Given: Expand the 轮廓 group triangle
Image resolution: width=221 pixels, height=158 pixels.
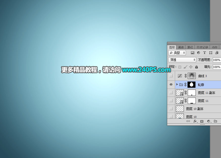Looking at the screenshot, I should [x=177, y=84].
